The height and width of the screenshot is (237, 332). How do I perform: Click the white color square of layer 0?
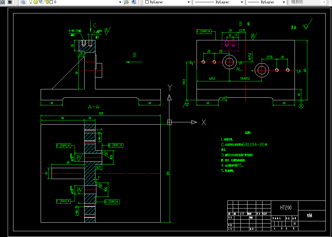click(51, 2)
